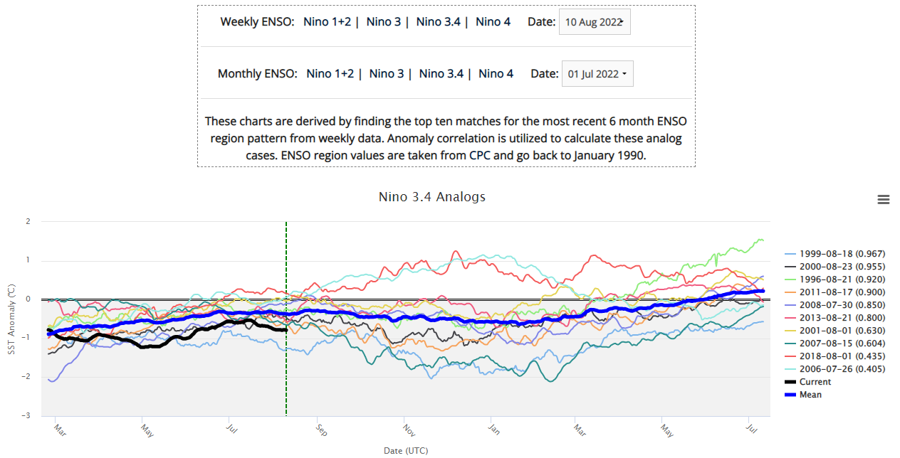Hide the Mean line via legend
Screen dimensions: 900x458
pos(810,395)
